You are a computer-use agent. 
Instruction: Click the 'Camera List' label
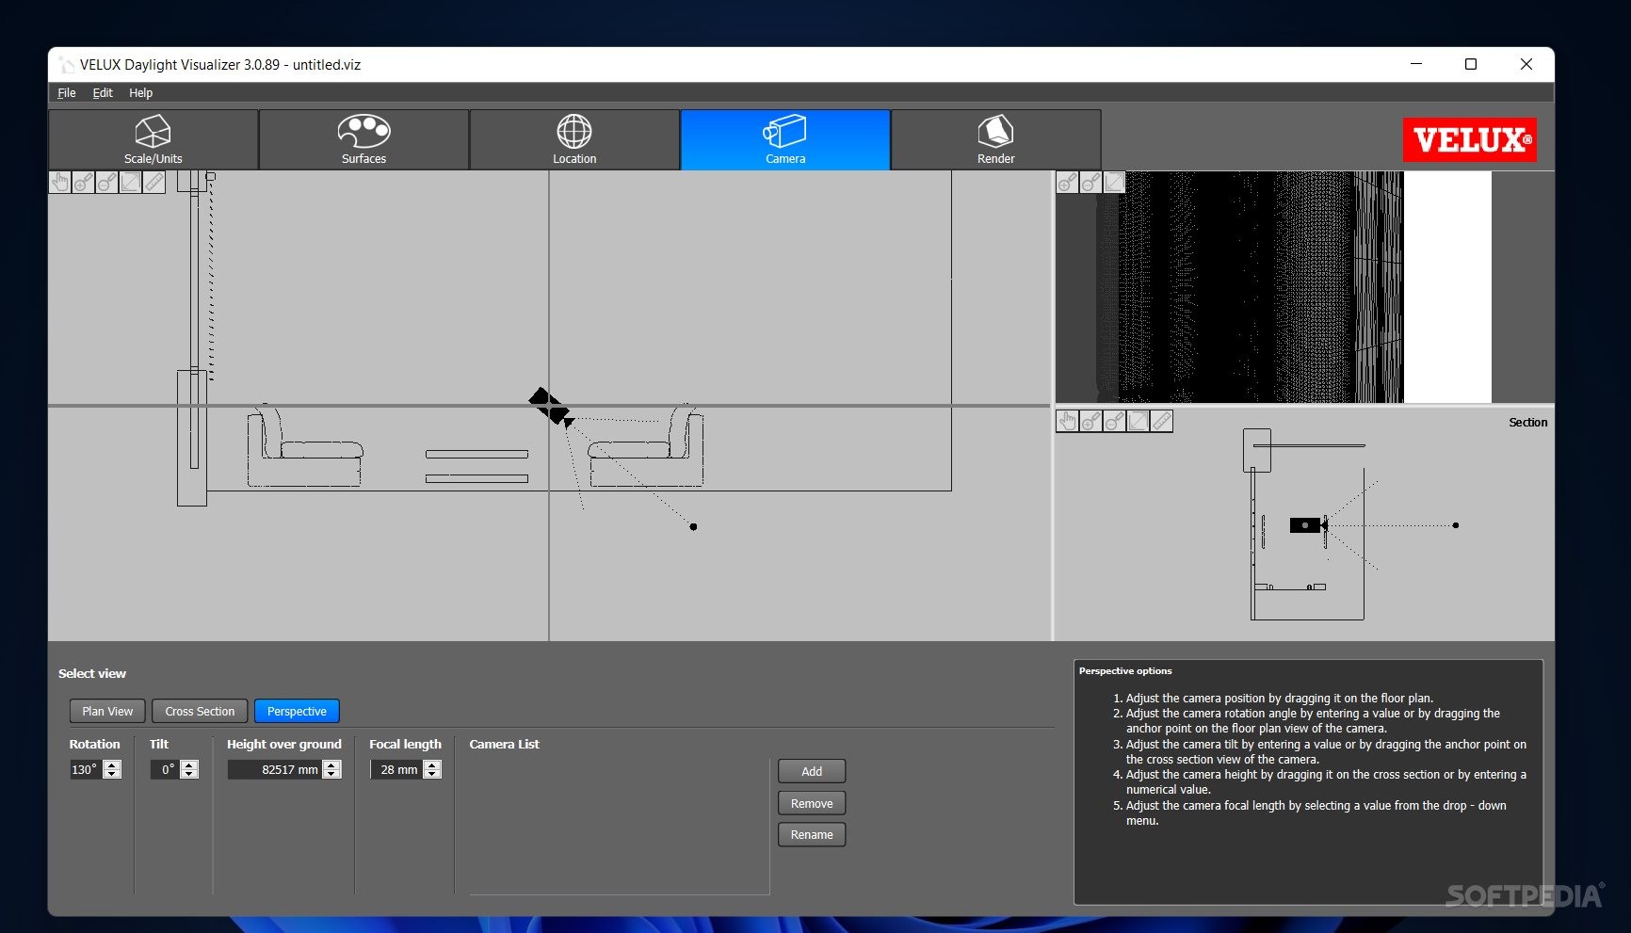(504, 744)
